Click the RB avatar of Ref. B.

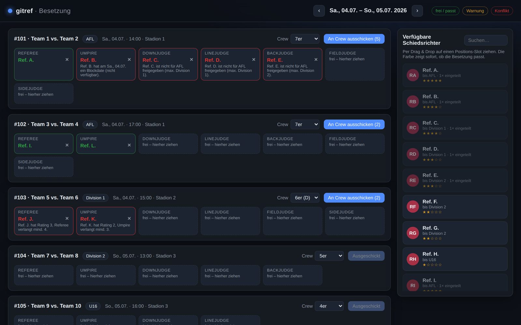(x=413, y=102)
